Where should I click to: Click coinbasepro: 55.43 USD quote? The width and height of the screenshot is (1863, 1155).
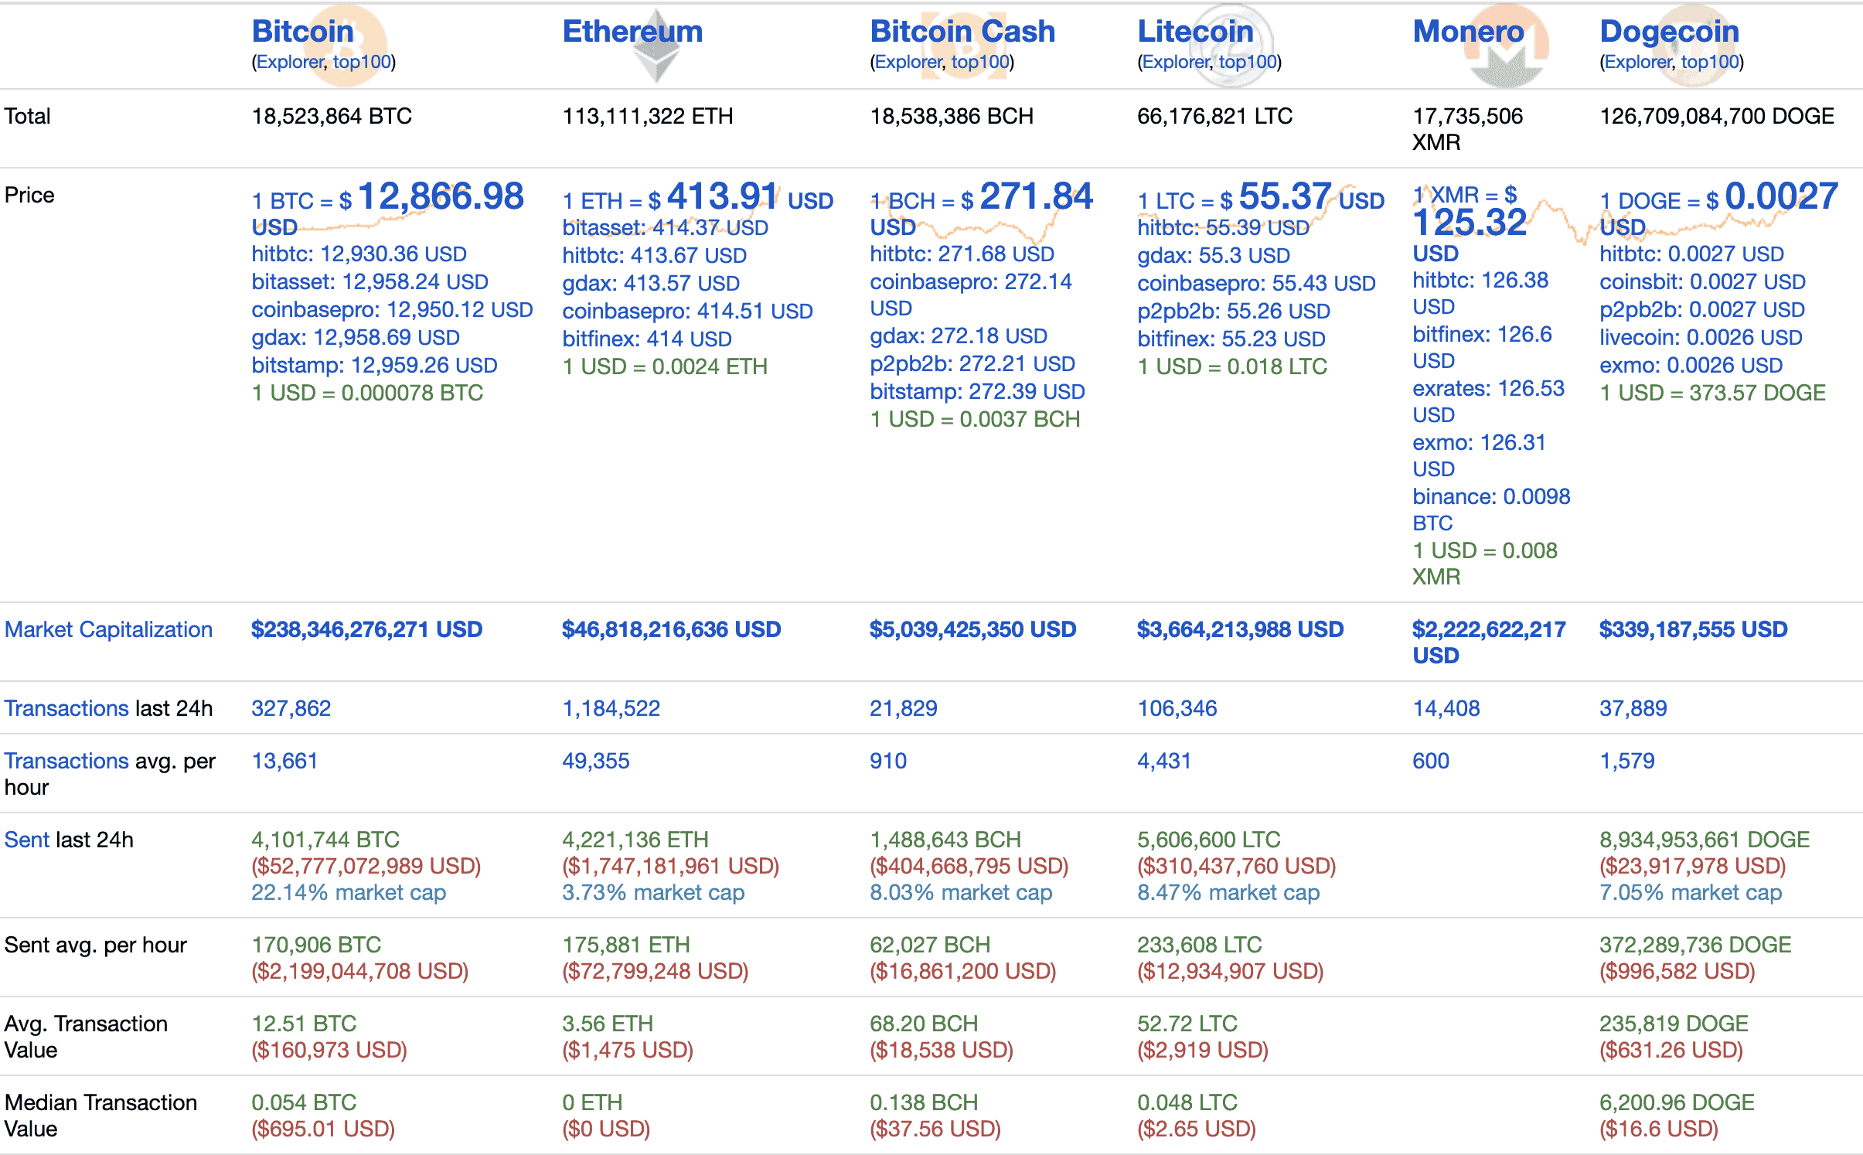point(1256,283)
